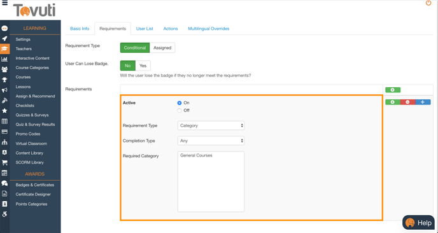Open Virtual Classroom menu item
This screenshot has height=233, width=438.
pyautogui.click(x=31, y=144)
